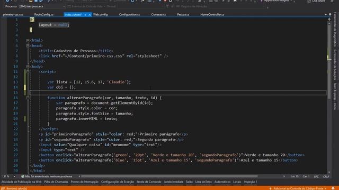Viewport: 339px width, 190px height.
Task: Open Team Explorer side panel
Action: pos(335,96)
